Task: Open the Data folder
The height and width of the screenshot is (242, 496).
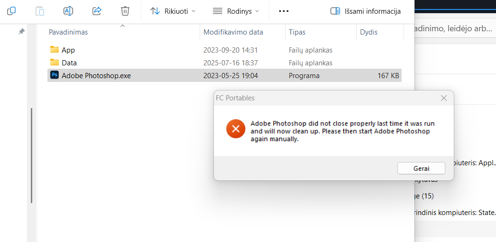Action: pyautogui.click(x=69, y=63)
